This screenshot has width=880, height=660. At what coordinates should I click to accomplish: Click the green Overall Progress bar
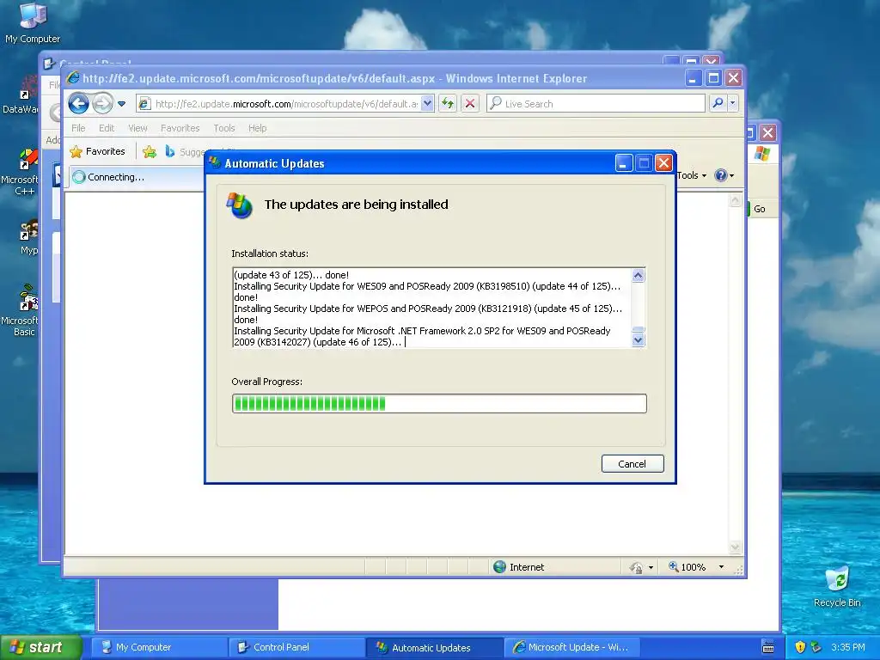[439, 404]
